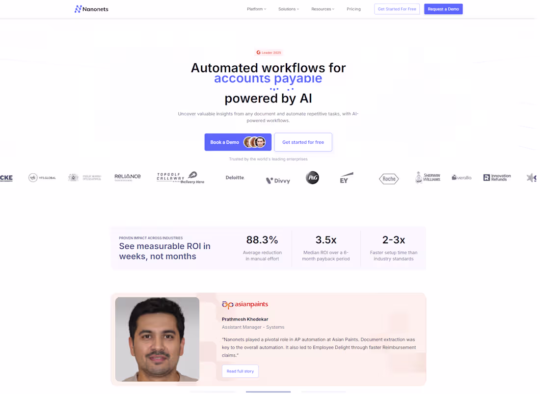540x394 pixels.
Task: Click the Asian Paints logo in the testimonial
Action: (x=245, y=304)
